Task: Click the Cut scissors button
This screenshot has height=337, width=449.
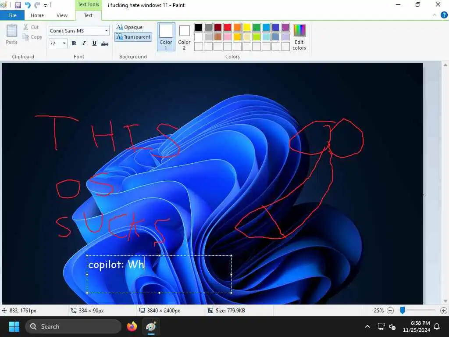Action: click(31, 27)
